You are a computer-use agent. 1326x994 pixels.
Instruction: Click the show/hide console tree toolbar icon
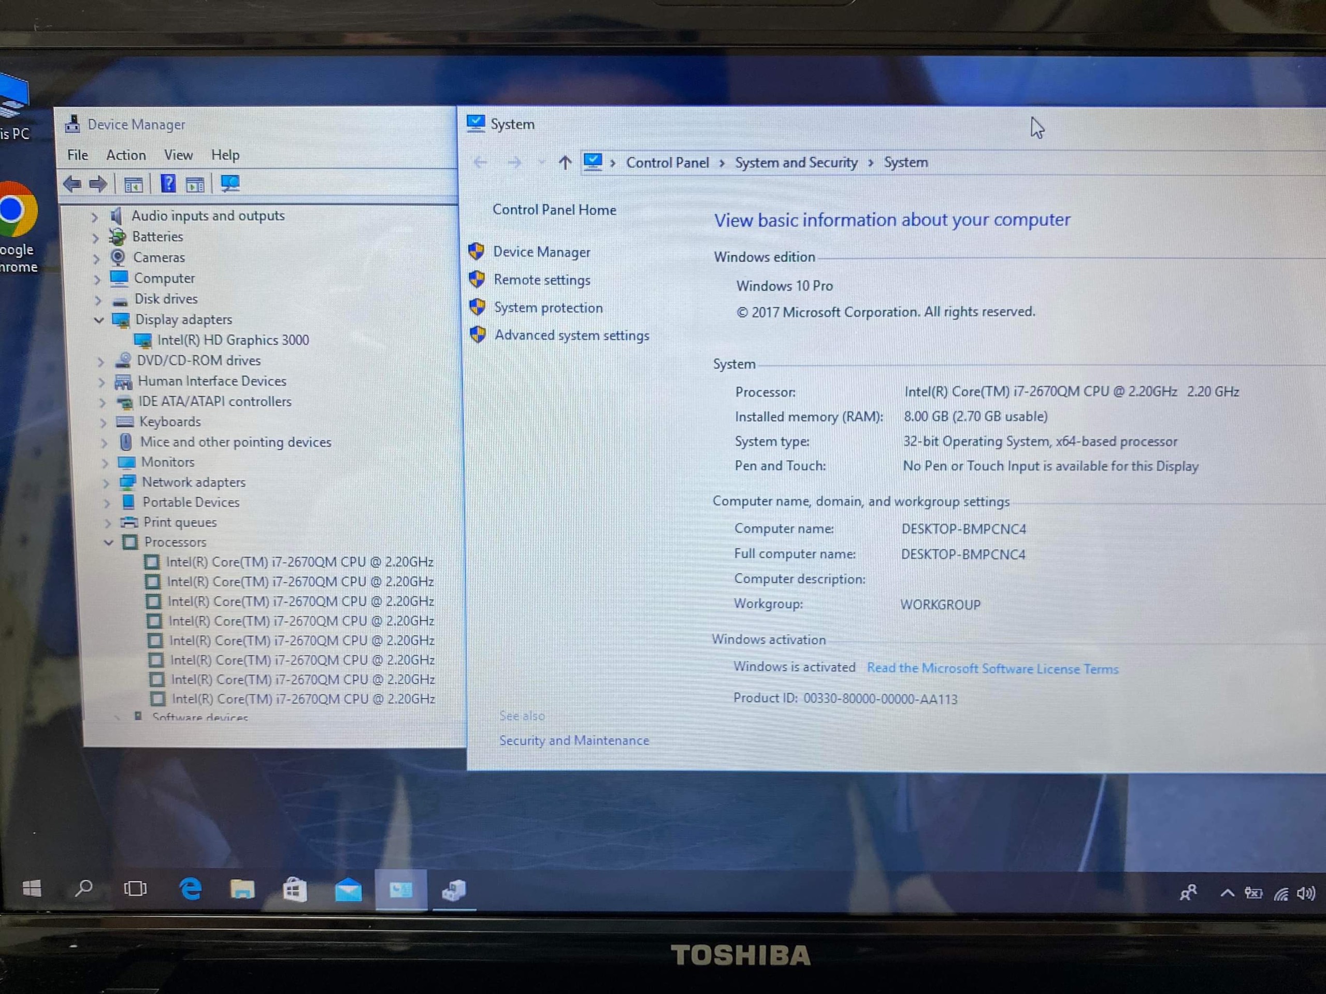[x=133, y=184]
